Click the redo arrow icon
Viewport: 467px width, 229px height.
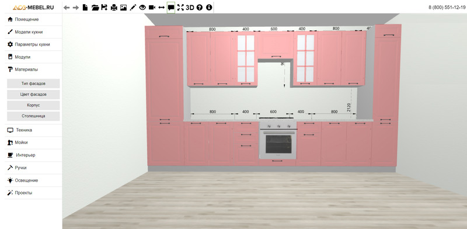76,8
